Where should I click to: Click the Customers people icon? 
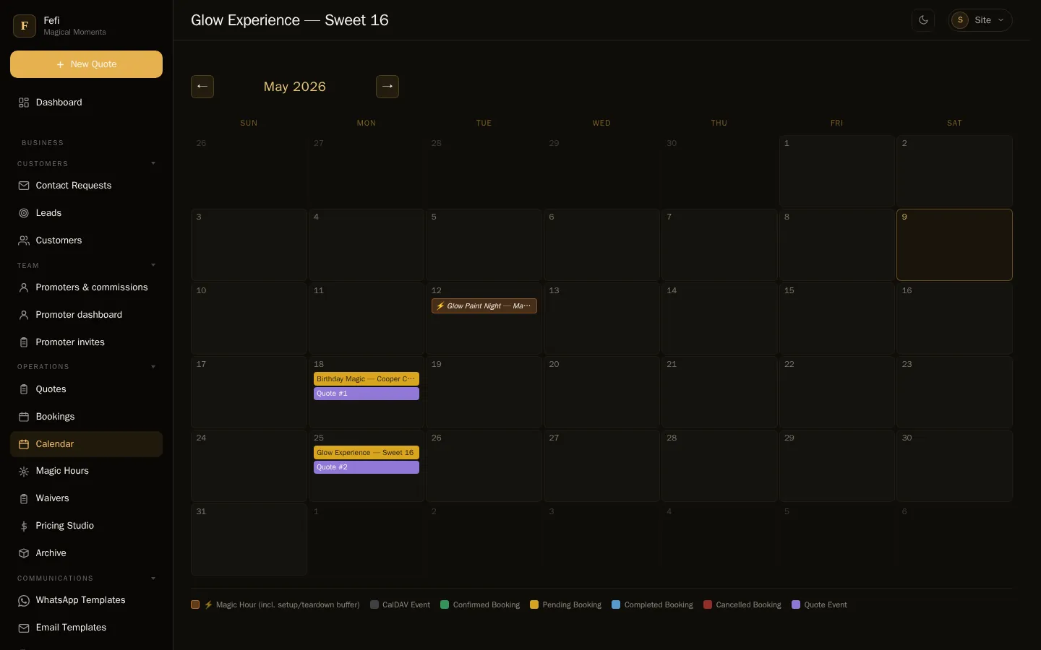coord(24,240)
